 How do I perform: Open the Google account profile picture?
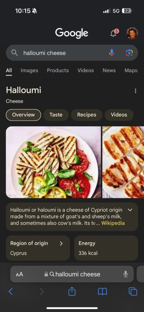click(x=132, y=33)
